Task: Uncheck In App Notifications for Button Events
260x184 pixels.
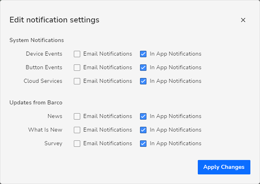Action: (143, 68)
